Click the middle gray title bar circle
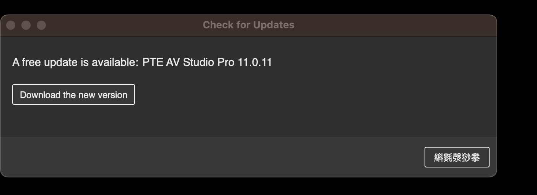This screenshot has width=537, height=195. point(26,25)
